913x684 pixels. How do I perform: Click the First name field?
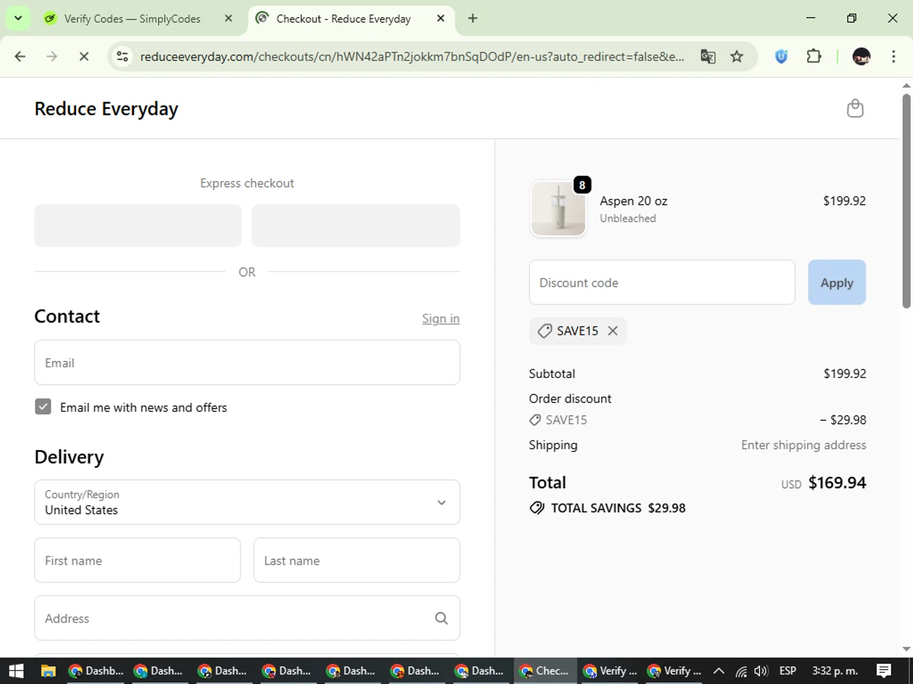click(x=138, y=560)
